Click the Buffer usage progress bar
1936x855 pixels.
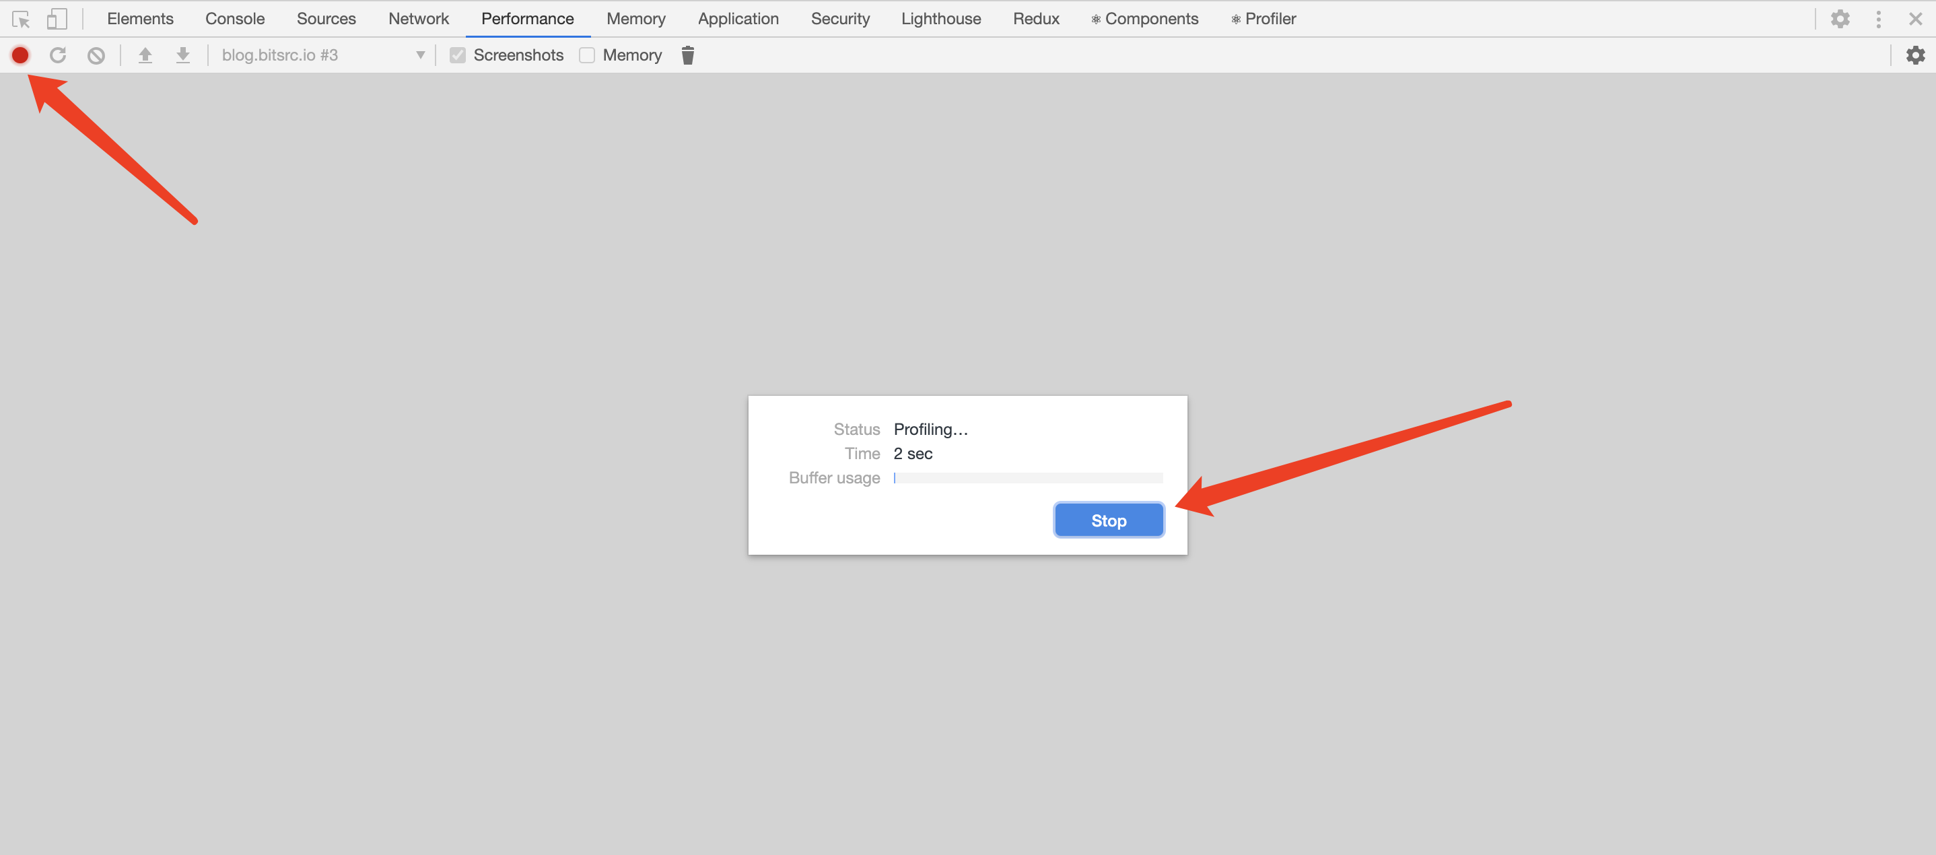[1027, 478]
